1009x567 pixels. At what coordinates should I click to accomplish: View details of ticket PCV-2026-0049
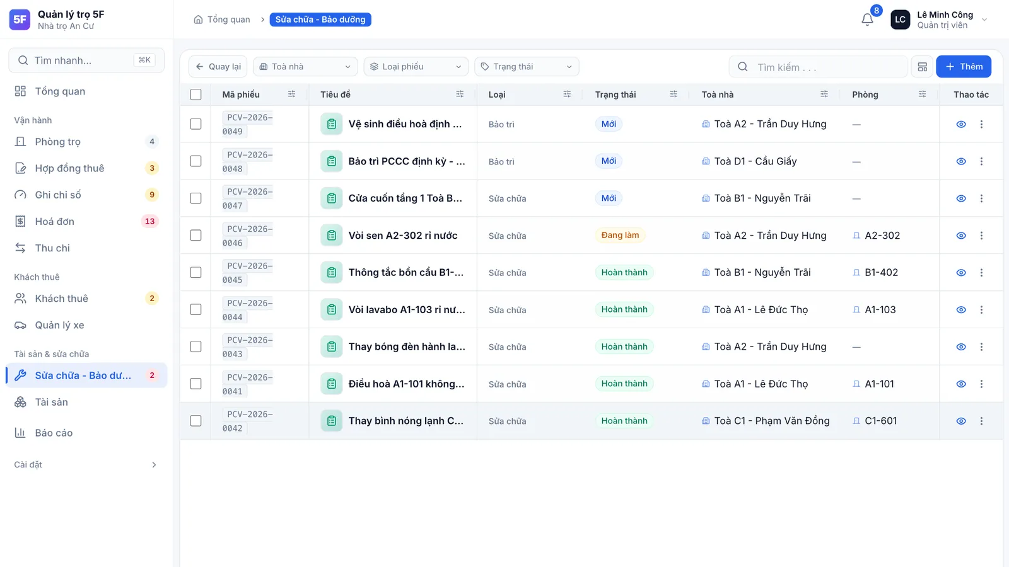(x=960, y=124)
